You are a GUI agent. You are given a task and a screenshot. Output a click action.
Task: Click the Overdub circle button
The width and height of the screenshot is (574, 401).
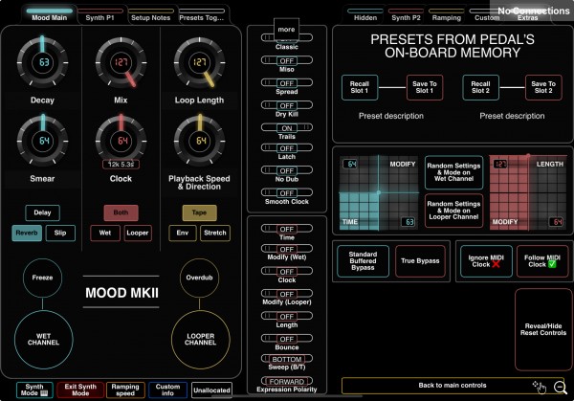(200, 278)
